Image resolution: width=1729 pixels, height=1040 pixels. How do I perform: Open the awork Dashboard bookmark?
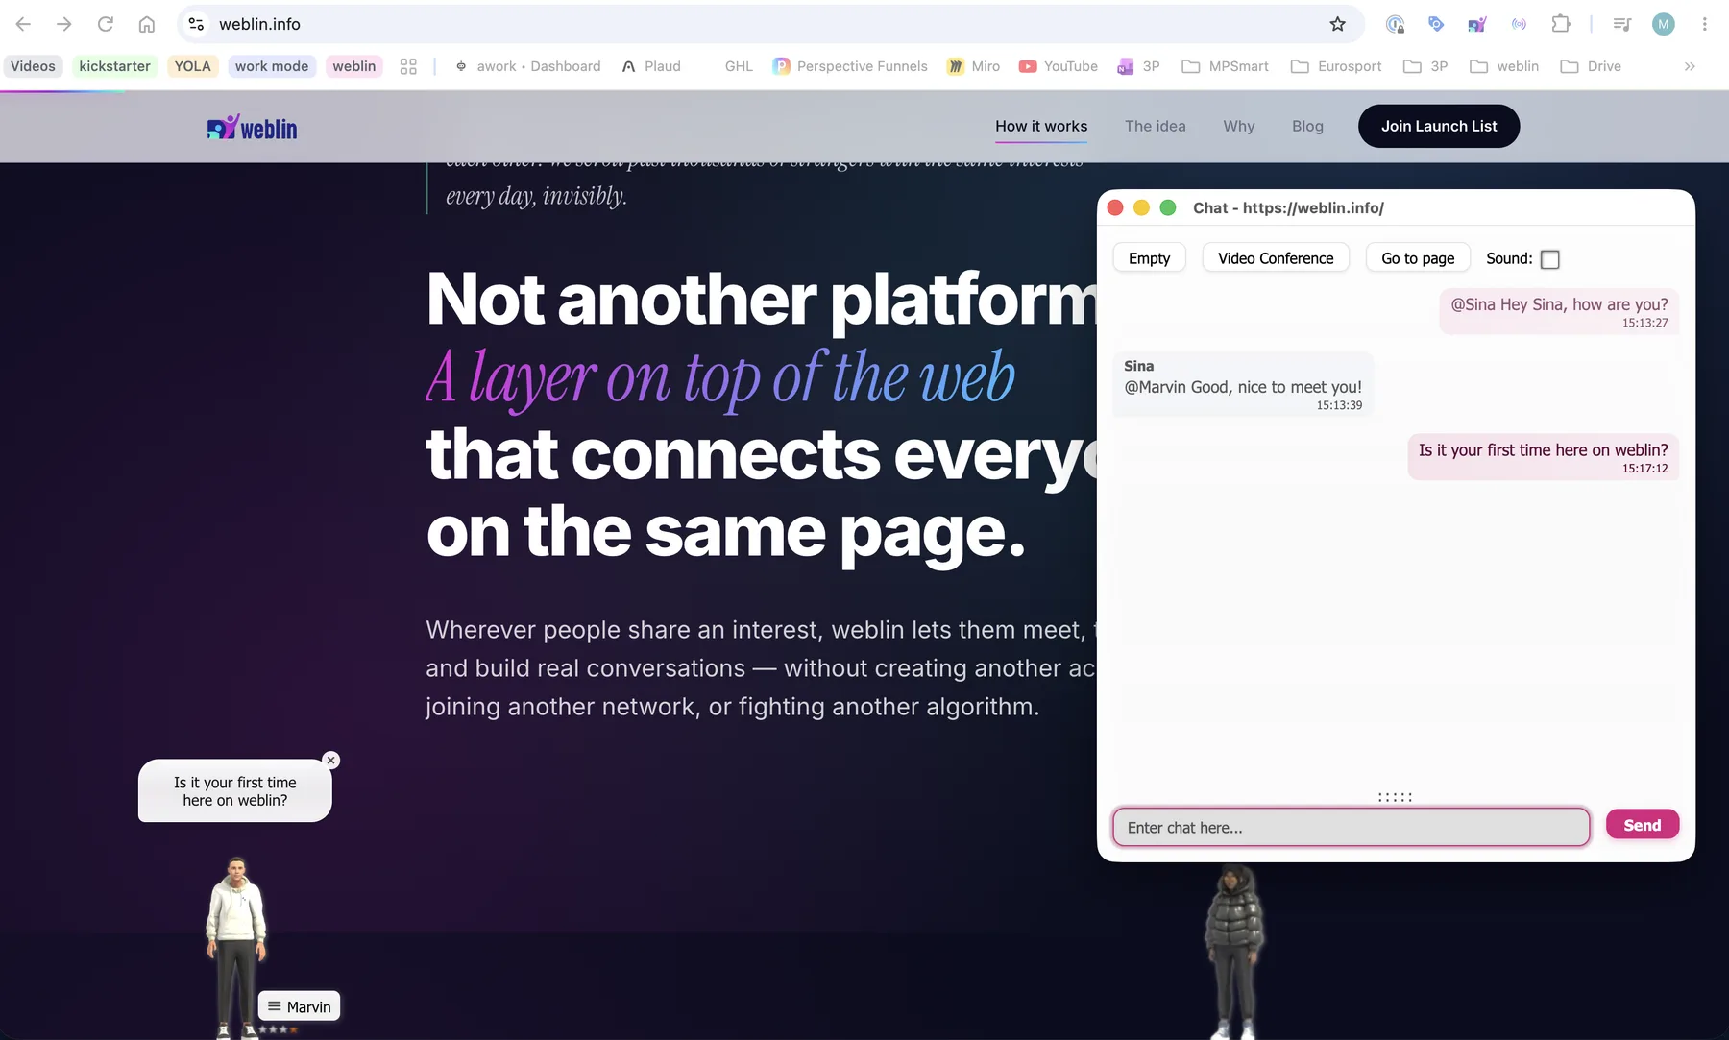tap(527, 66)
